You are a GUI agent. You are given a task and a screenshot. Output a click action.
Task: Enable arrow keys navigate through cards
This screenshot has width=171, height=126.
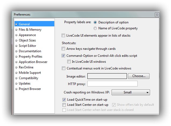(x=63, y=49)
